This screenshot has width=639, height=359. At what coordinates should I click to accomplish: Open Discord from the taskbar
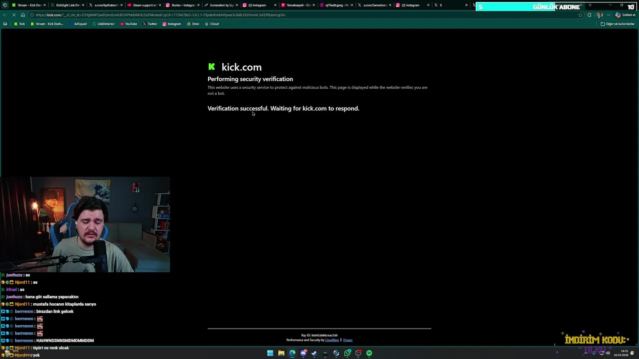303,353
